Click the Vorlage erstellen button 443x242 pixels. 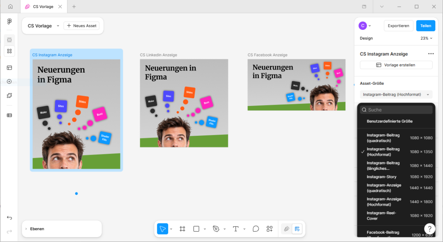pyautogui.click(x=396, y=65)
